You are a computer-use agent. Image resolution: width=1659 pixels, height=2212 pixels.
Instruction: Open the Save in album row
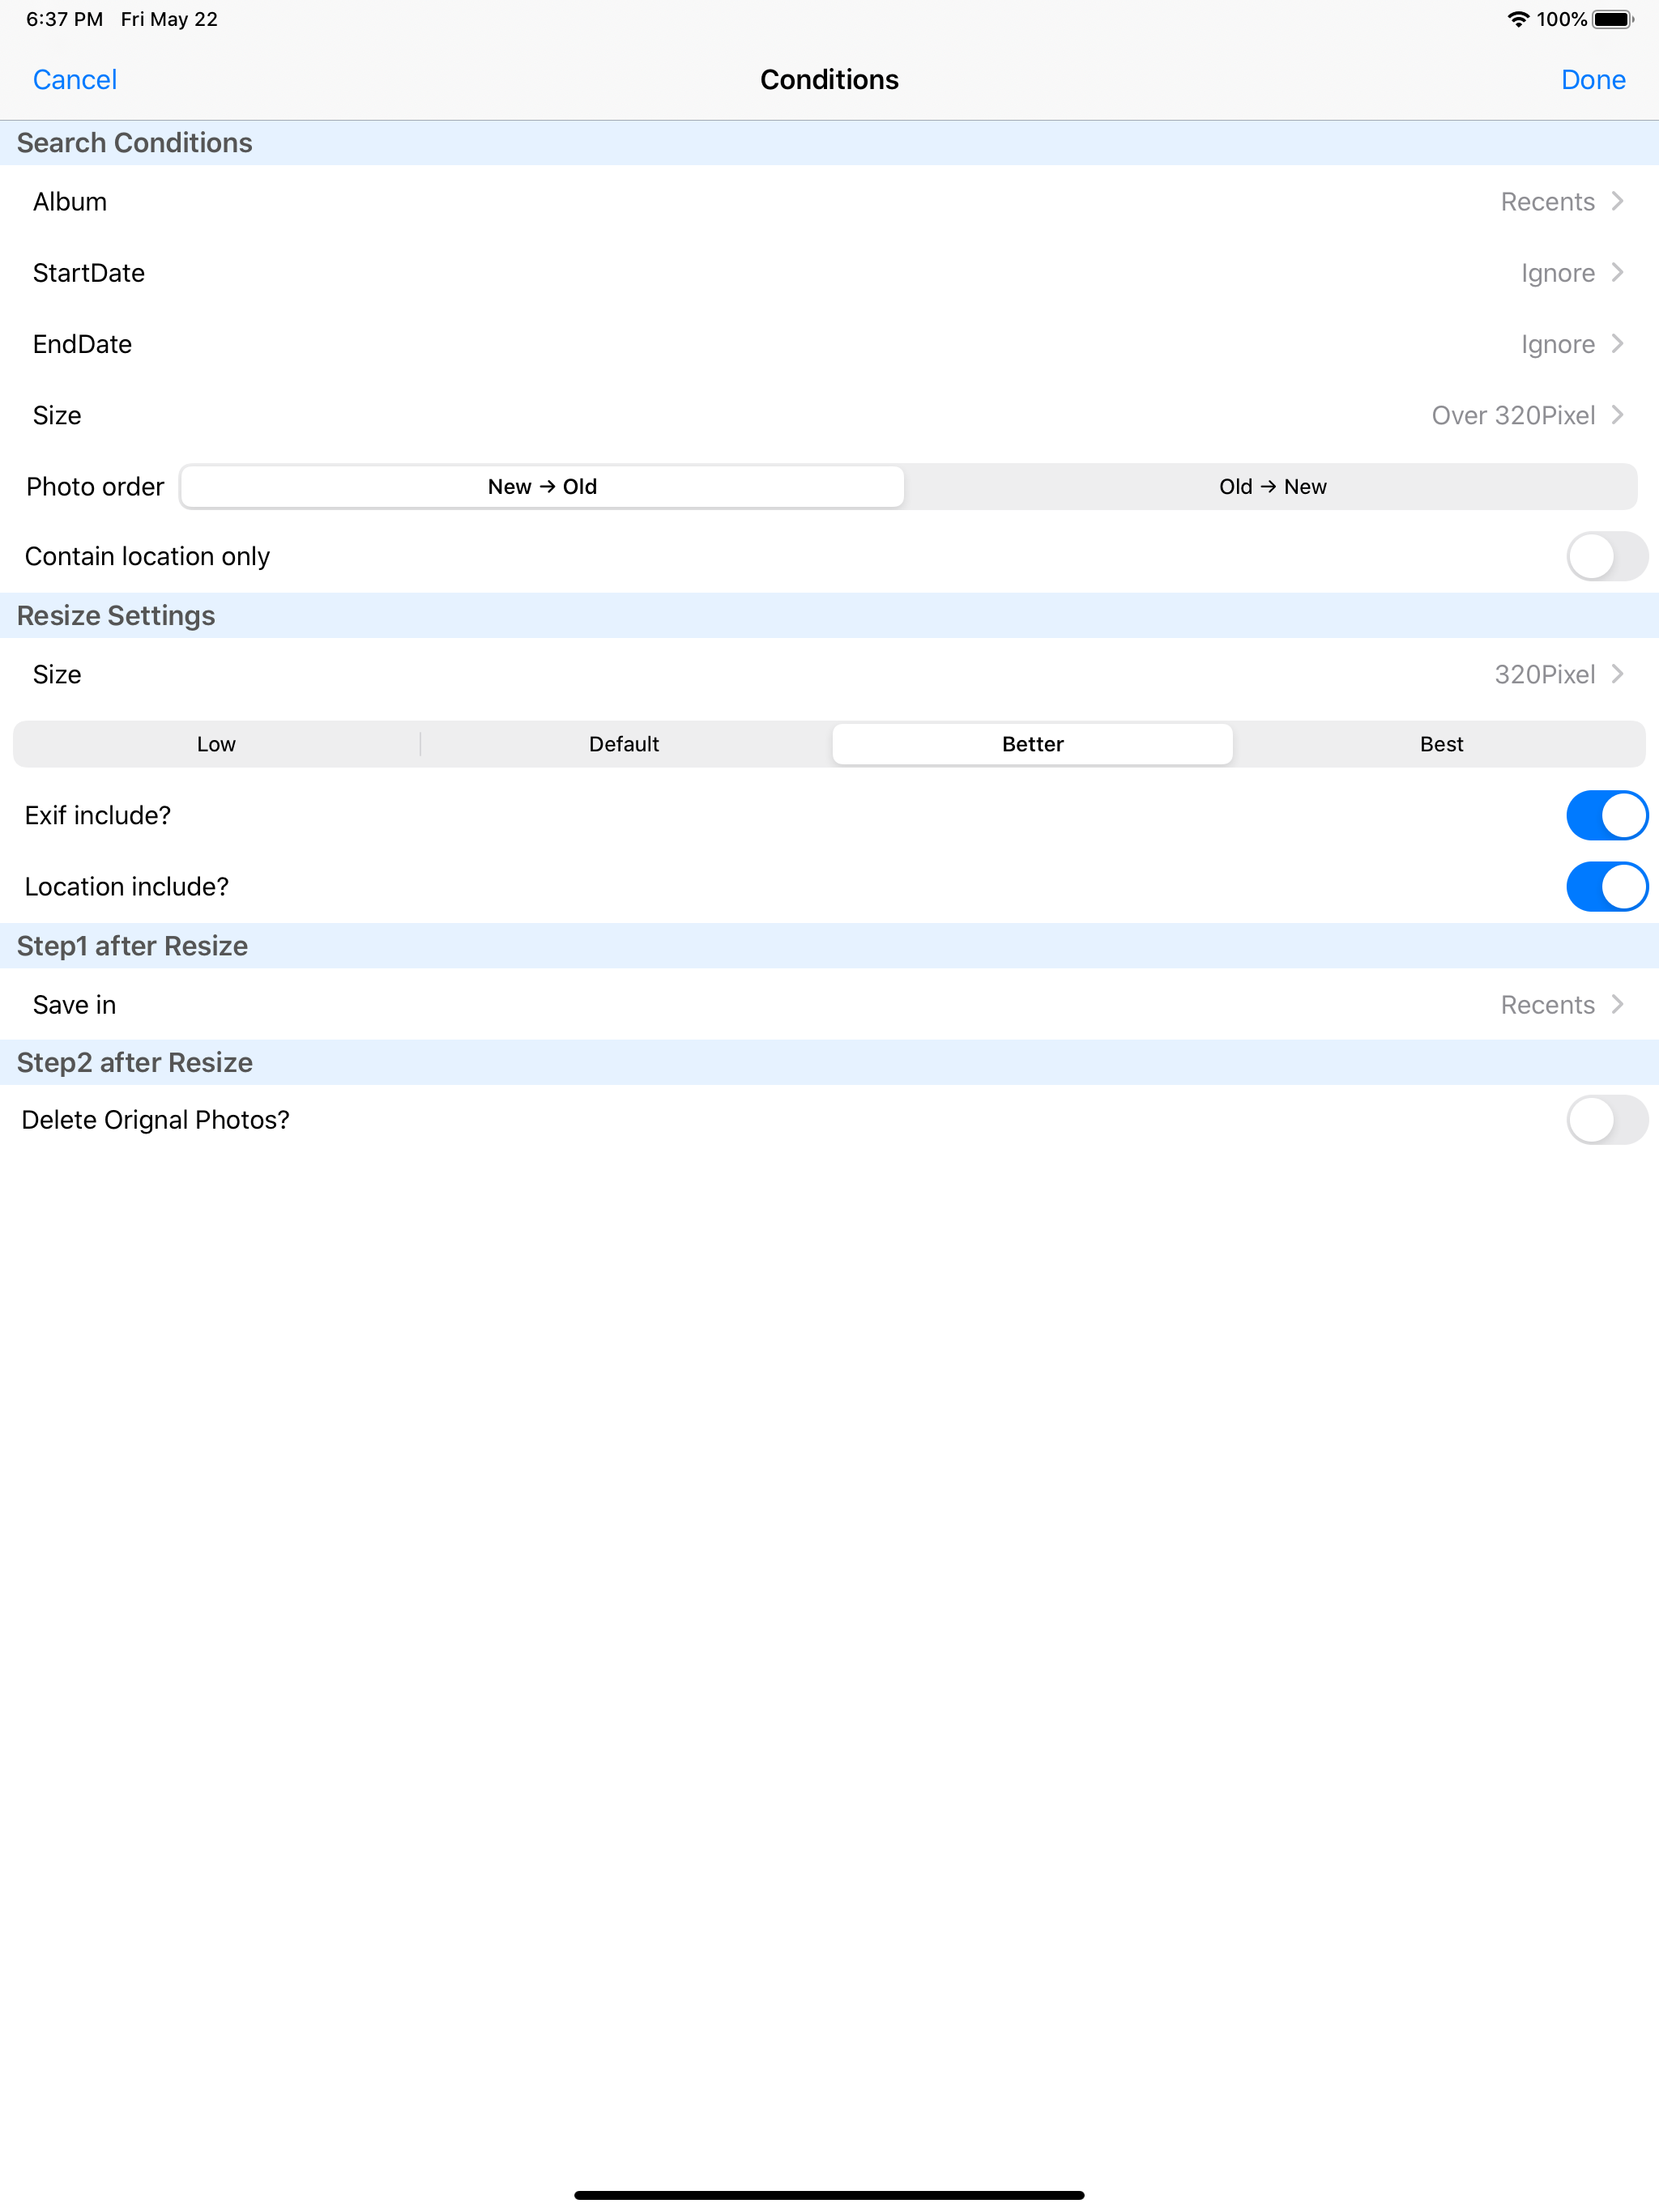click(x=829, y=1005)
